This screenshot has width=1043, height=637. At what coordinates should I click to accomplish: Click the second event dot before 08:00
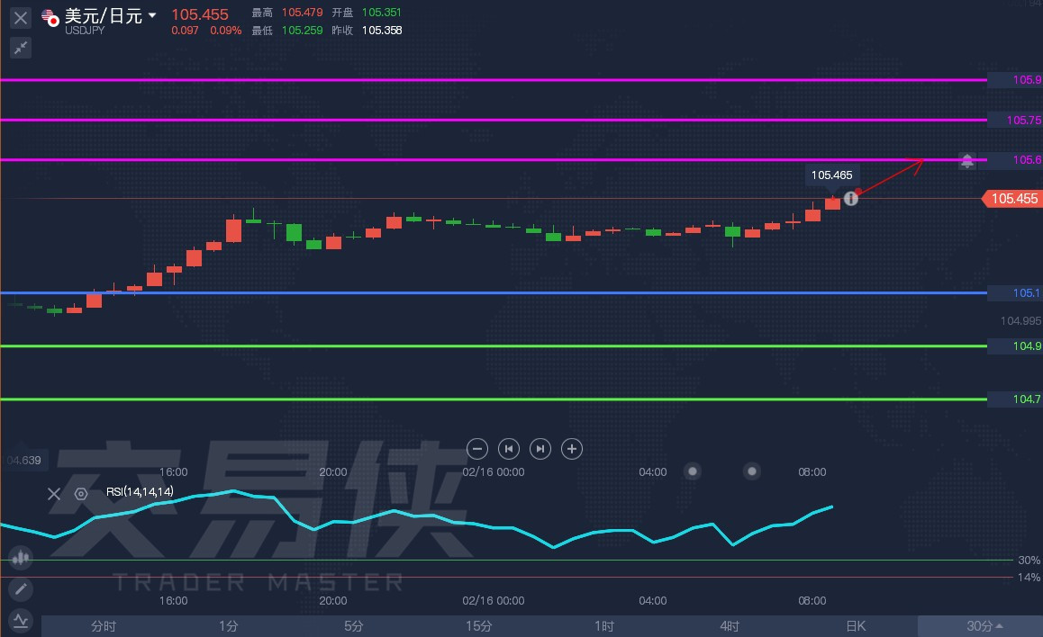click(x=752, y=471)
